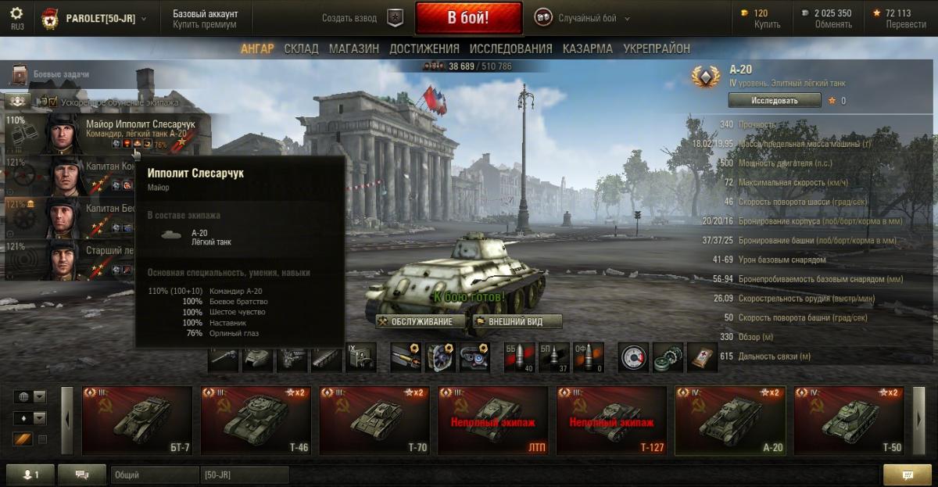Toggle the checkbox beside the orange filter
The width and height of the screenshot is (938, 487).
pos(42,439)
